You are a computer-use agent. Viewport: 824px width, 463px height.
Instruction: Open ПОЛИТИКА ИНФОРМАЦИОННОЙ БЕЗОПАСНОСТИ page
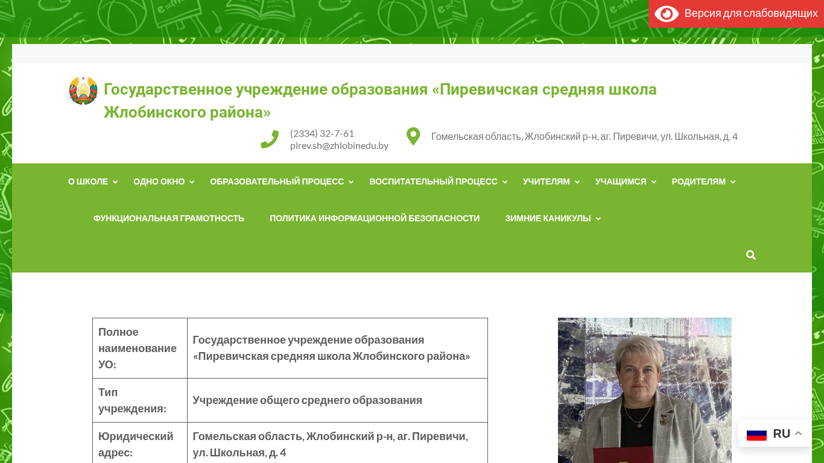coord(375,218)
